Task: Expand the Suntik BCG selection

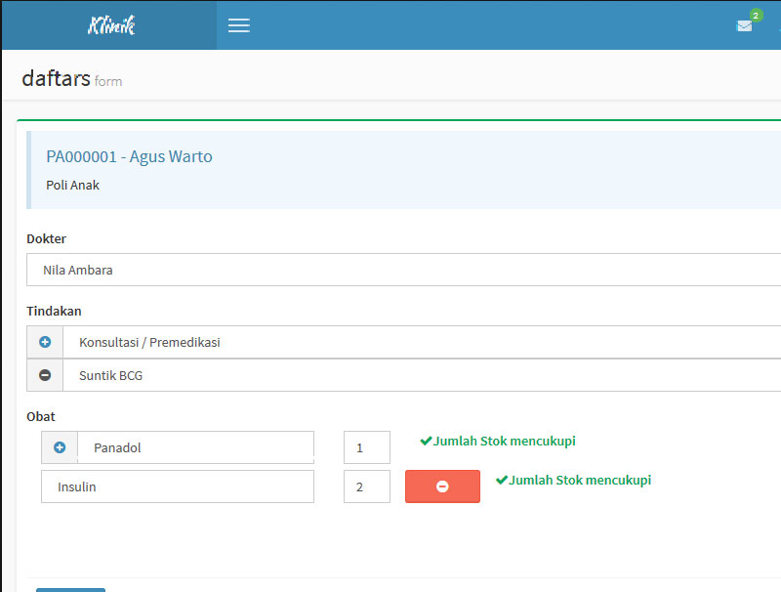Action: 420,375
